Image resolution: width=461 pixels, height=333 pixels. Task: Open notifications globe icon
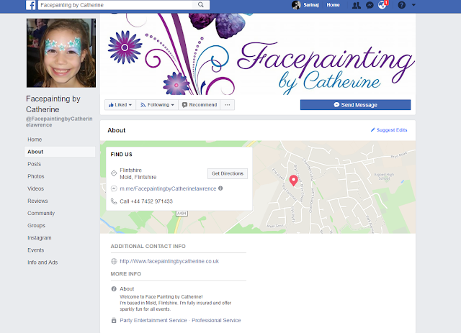point(382,5)
